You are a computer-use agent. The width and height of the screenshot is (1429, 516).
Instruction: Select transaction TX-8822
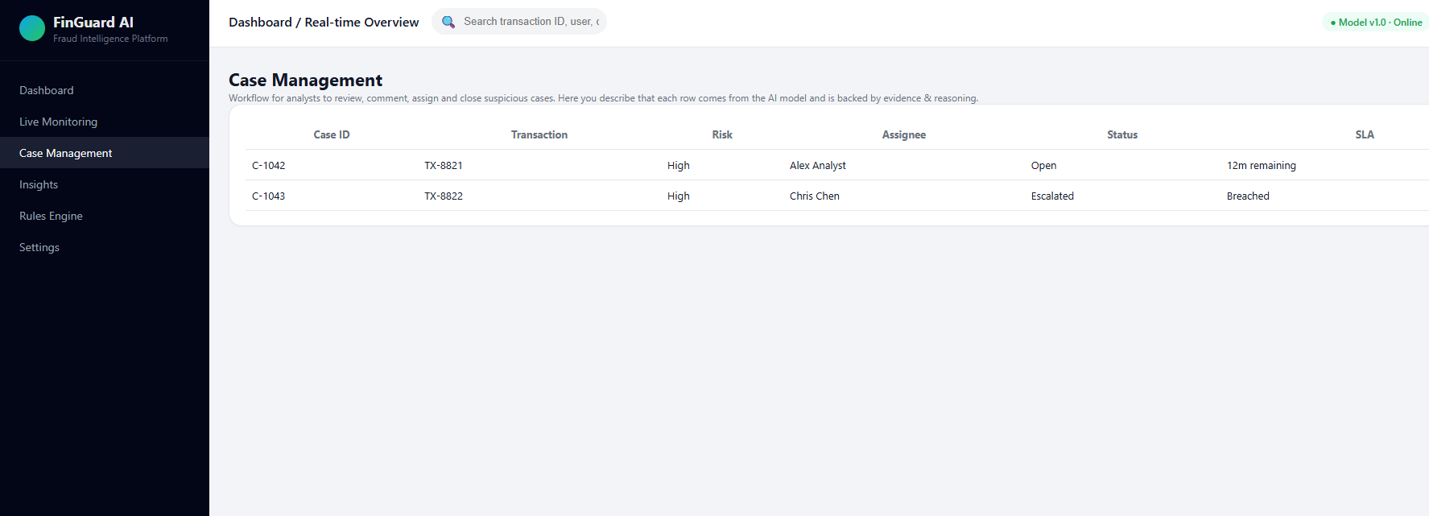[444, 196]
